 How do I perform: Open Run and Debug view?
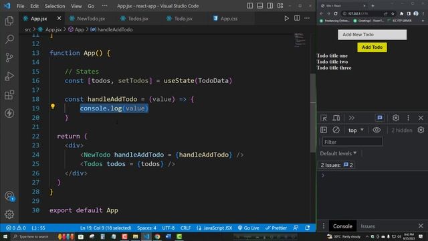coord(9,76)
